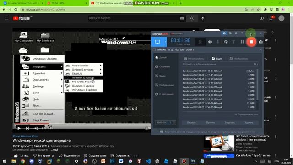
Task: Click the Загрузить button in Bandicam
Action: [x=230, y=123]
